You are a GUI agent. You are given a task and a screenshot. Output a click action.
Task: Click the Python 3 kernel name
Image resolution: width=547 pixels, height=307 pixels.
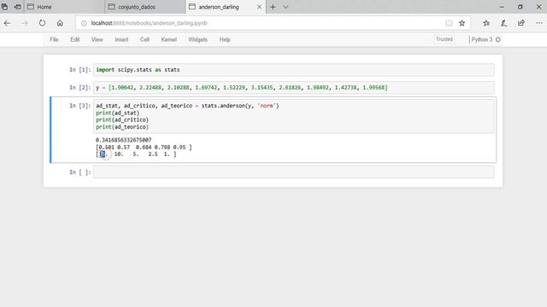pos(482,40)
